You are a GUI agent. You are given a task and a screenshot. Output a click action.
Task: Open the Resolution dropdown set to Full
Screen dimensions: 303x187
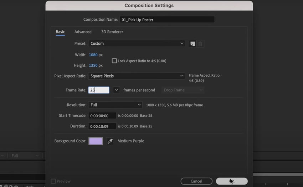tap(115, 105)
